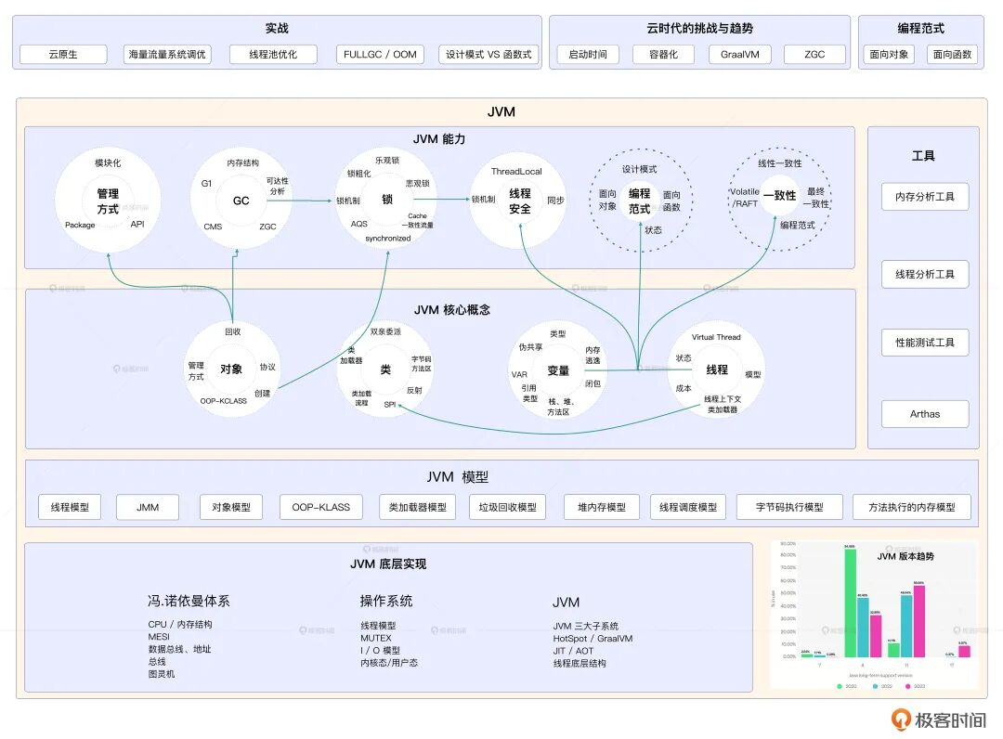Click the MUTEX text line
The image size is (1003, 739).
tap(376, 638)
